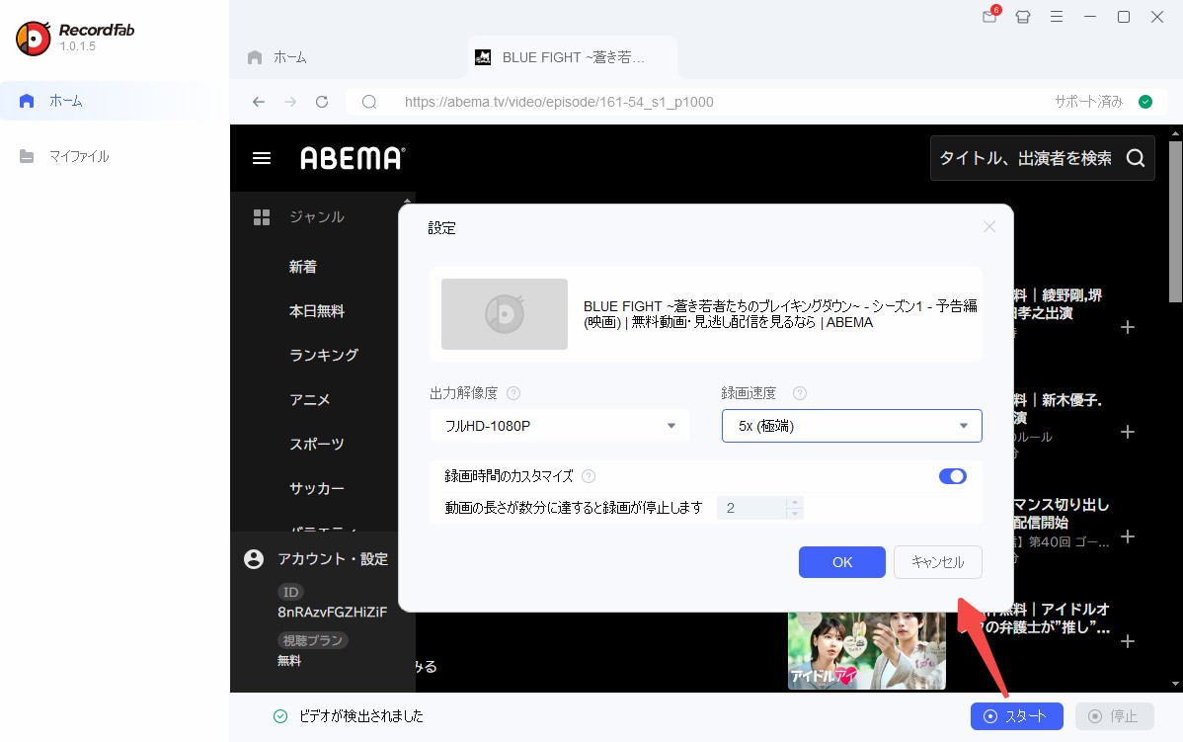Open the ABEMA hamburger navigation menu

click(x=261, y=157)
